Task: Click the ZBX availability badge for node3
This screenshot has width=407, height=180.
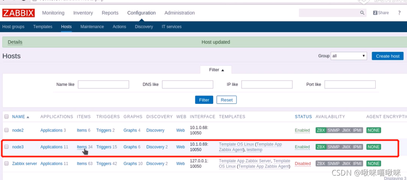Action: click(321, 147)
